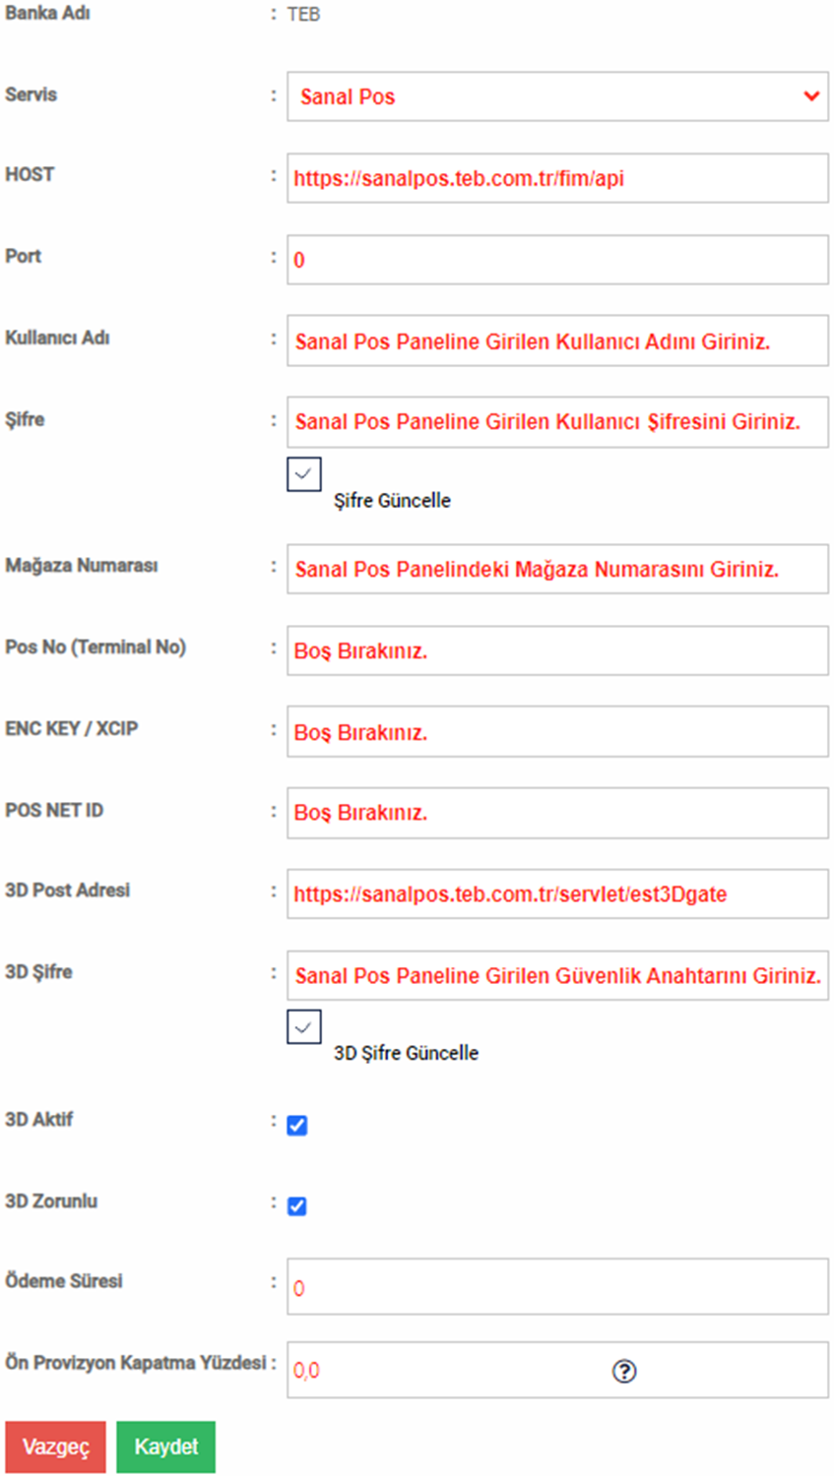Click the Pos No (Terminal No) field

[557, 650]
